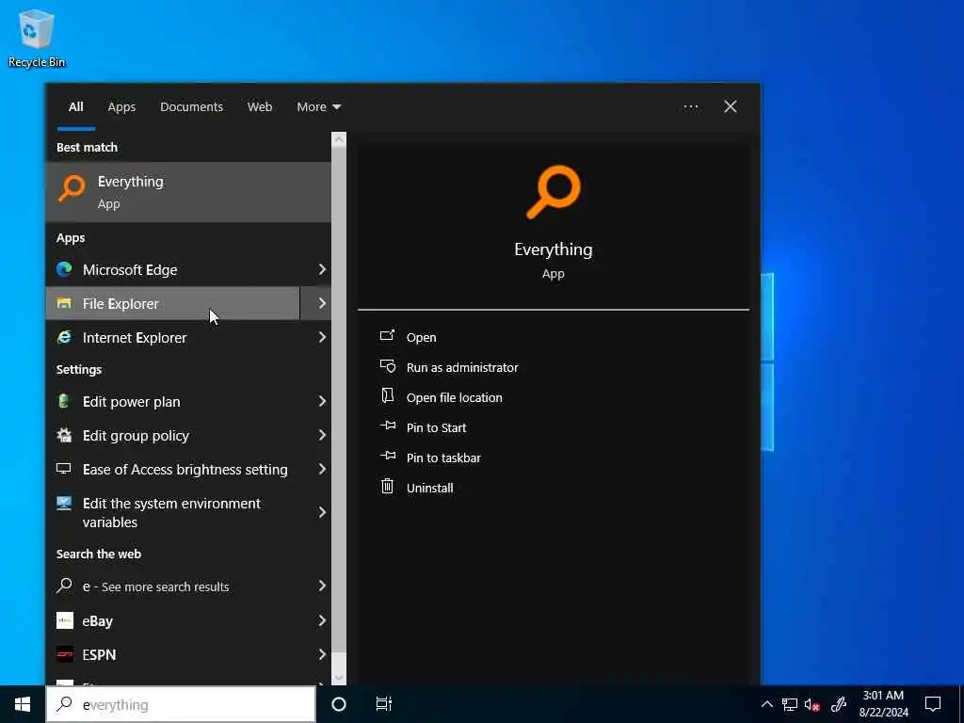This screenshot has width=964, height=723.
Task: Select the All search tab
Action: 75,107
